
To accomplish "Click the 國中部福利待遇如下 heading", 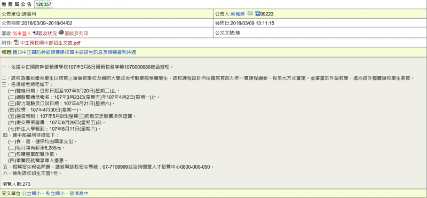I will 31,136.
